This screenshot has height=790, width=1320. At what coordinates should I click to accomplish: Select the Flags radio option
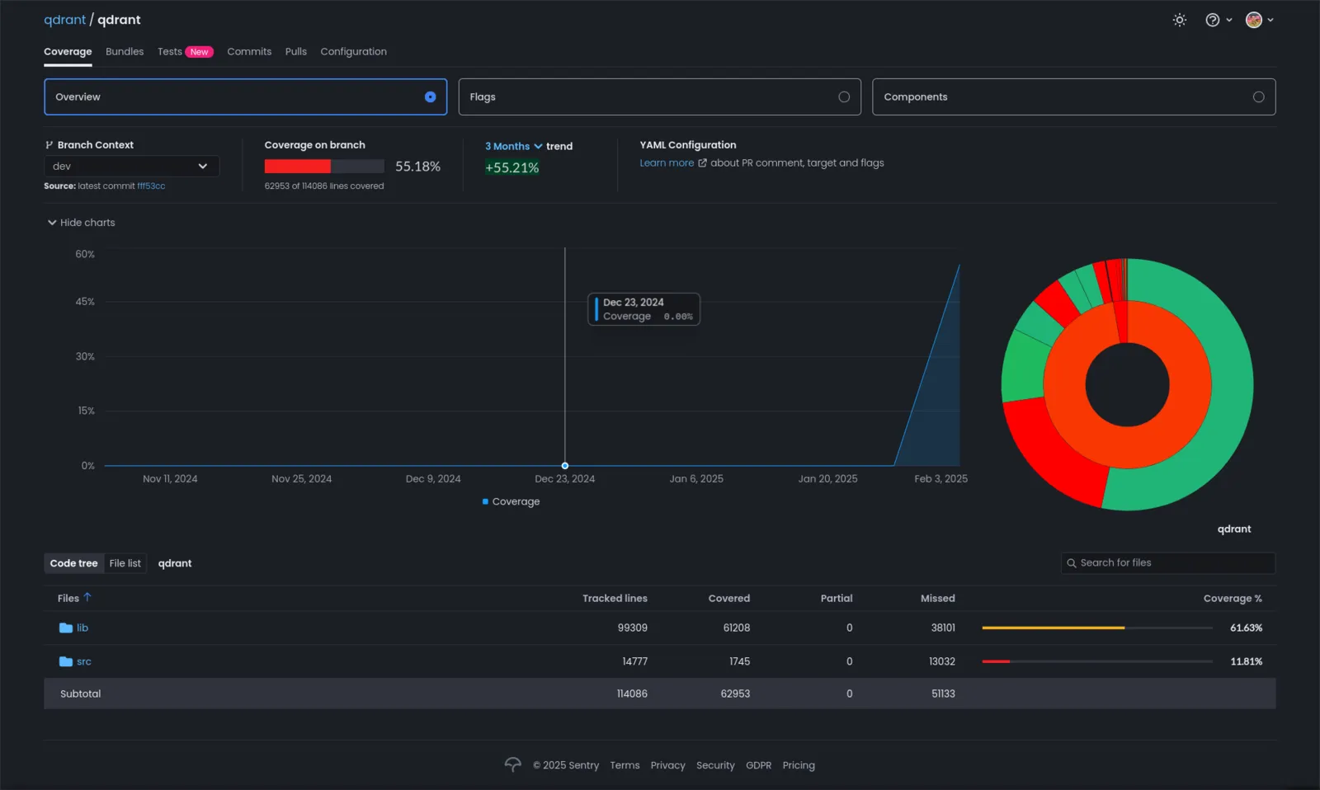pos(844,97)
